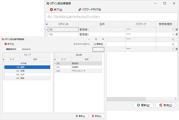179x120 pixels.
Task: Maximize the ログイン担当者登録 window
Action: coord(165,3)
